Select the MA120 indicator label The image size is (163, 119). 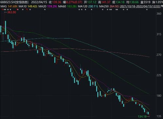tap(83, 7)
